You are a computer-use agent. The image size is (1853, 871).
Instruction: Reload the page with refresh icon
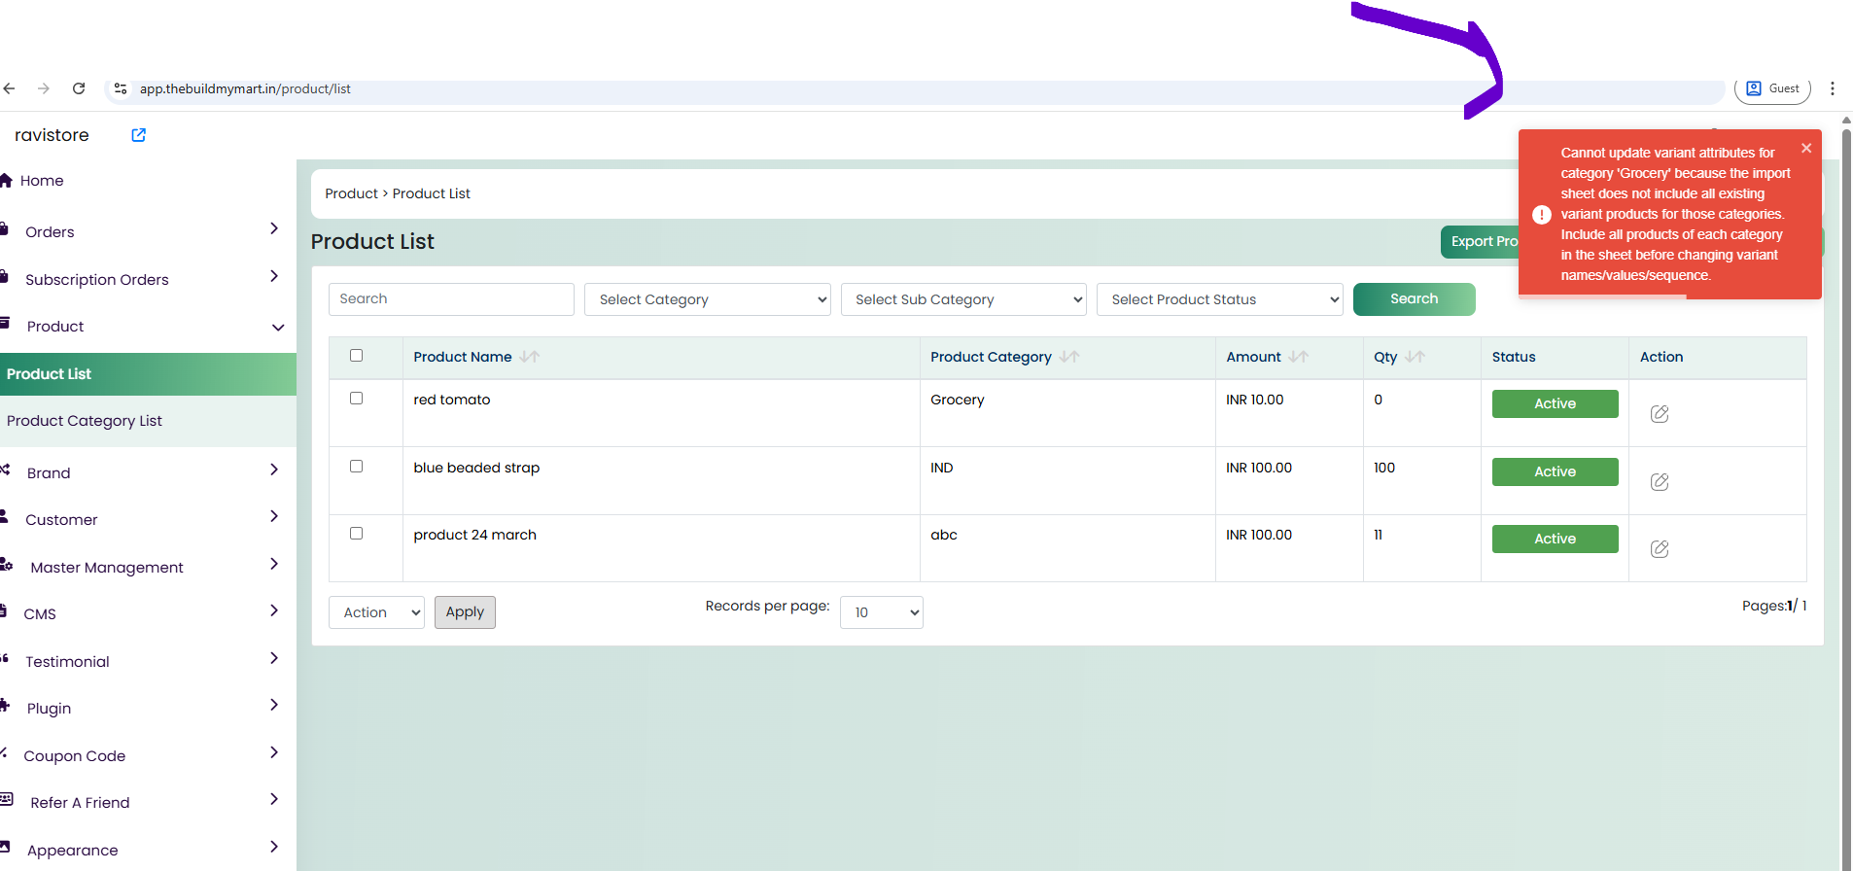(x=79, y=88)
